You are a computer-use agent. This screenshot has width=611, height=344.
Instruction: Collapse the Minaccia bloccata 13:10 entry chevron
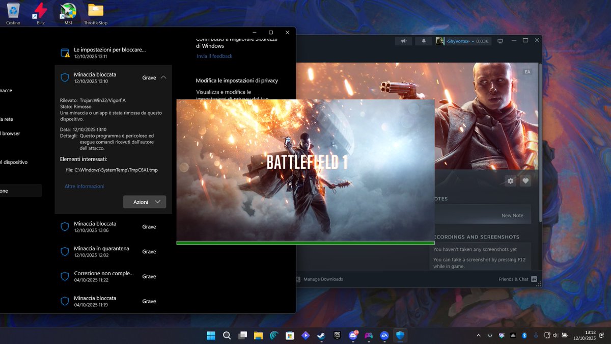click(163, 77)
